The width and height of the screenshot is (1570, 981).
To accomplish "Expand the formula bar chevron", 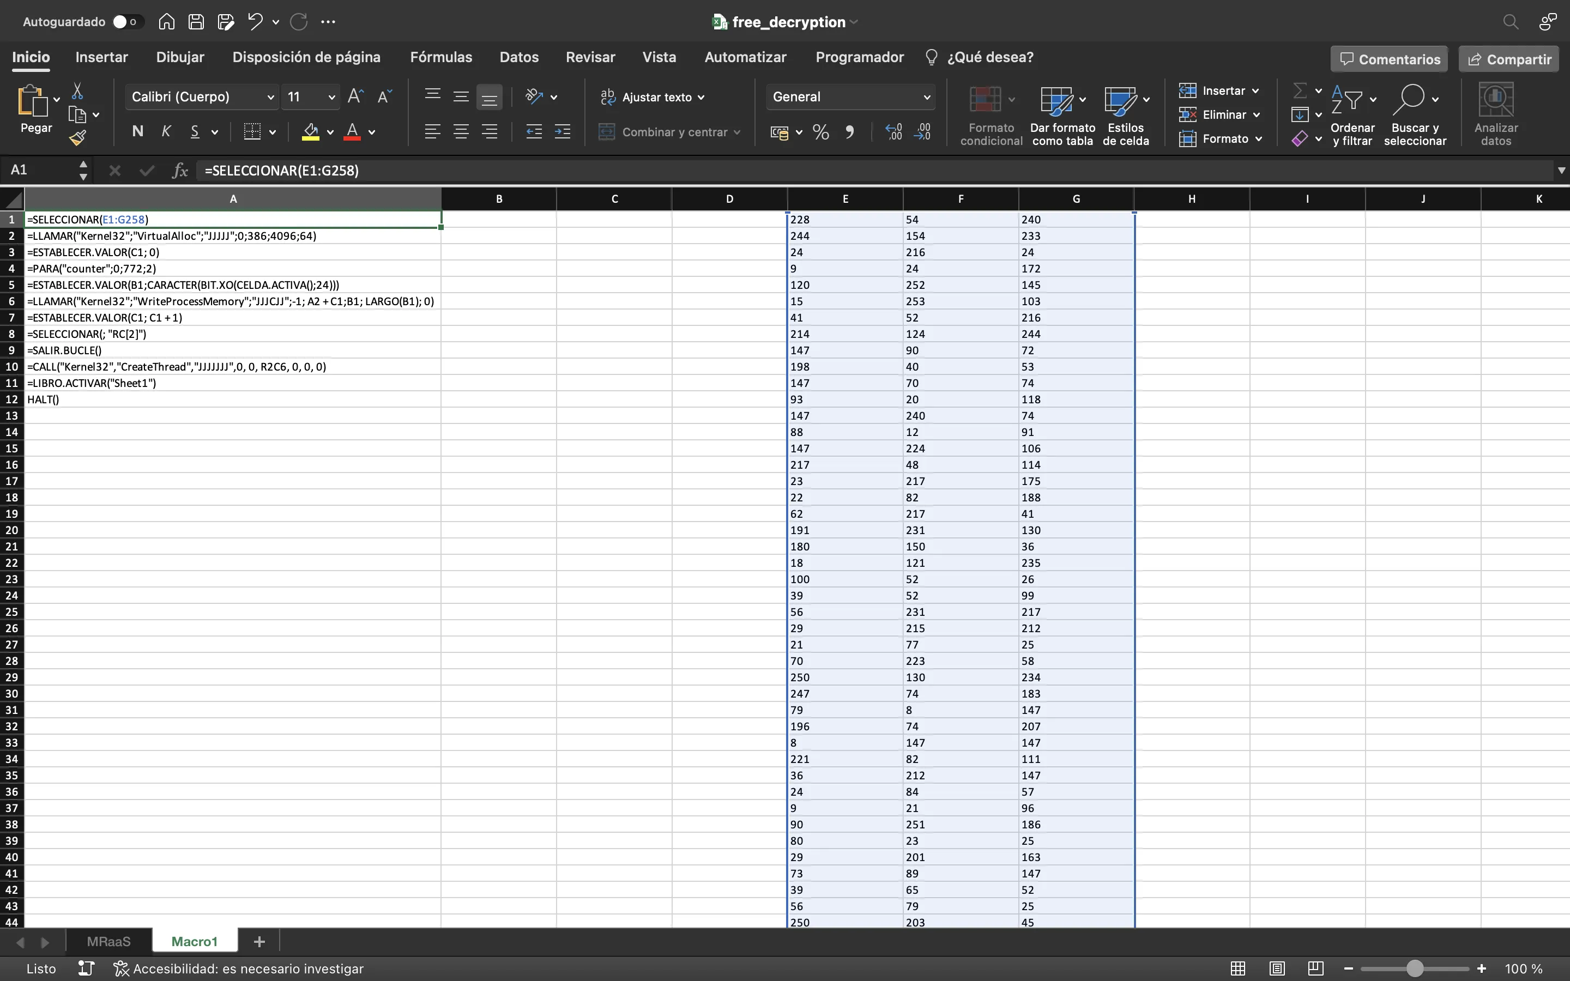I will click(1561, 170).
